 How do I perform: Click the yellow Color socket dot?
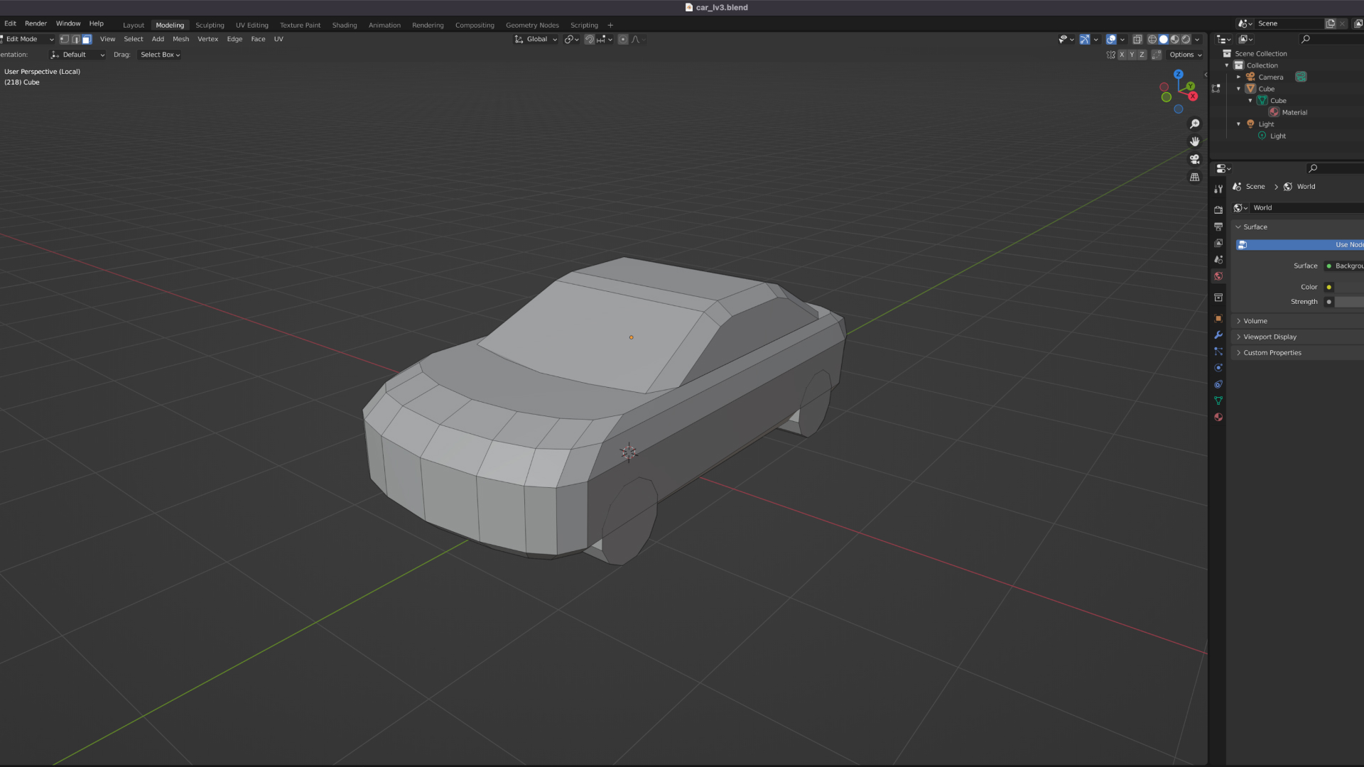[x=1328, y=287]
